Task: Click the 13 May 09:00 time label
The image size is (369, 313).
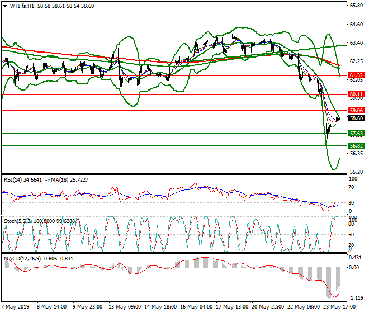Action: click(x=125, y=307)
